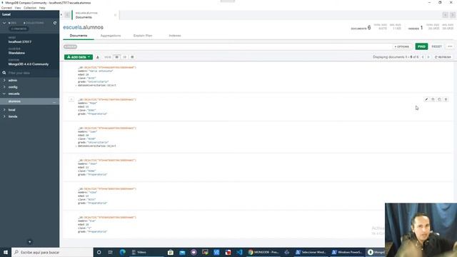Expand the admin database
Image resolution: width=457 pixels, height=257 pixels.
coord(4,80)
